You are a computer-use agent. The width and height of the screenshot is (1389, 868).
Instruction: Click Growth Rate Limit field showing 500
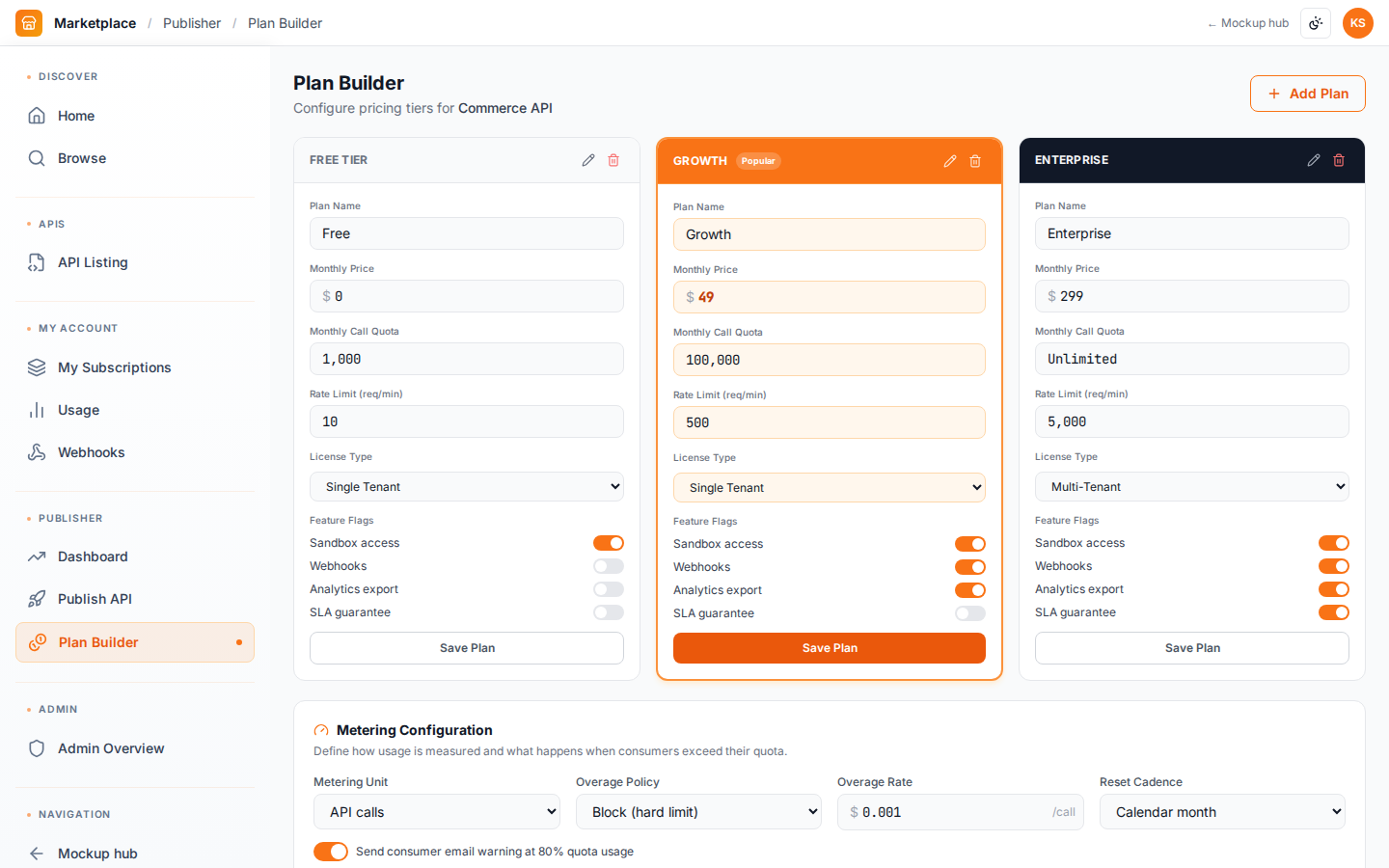830,422
